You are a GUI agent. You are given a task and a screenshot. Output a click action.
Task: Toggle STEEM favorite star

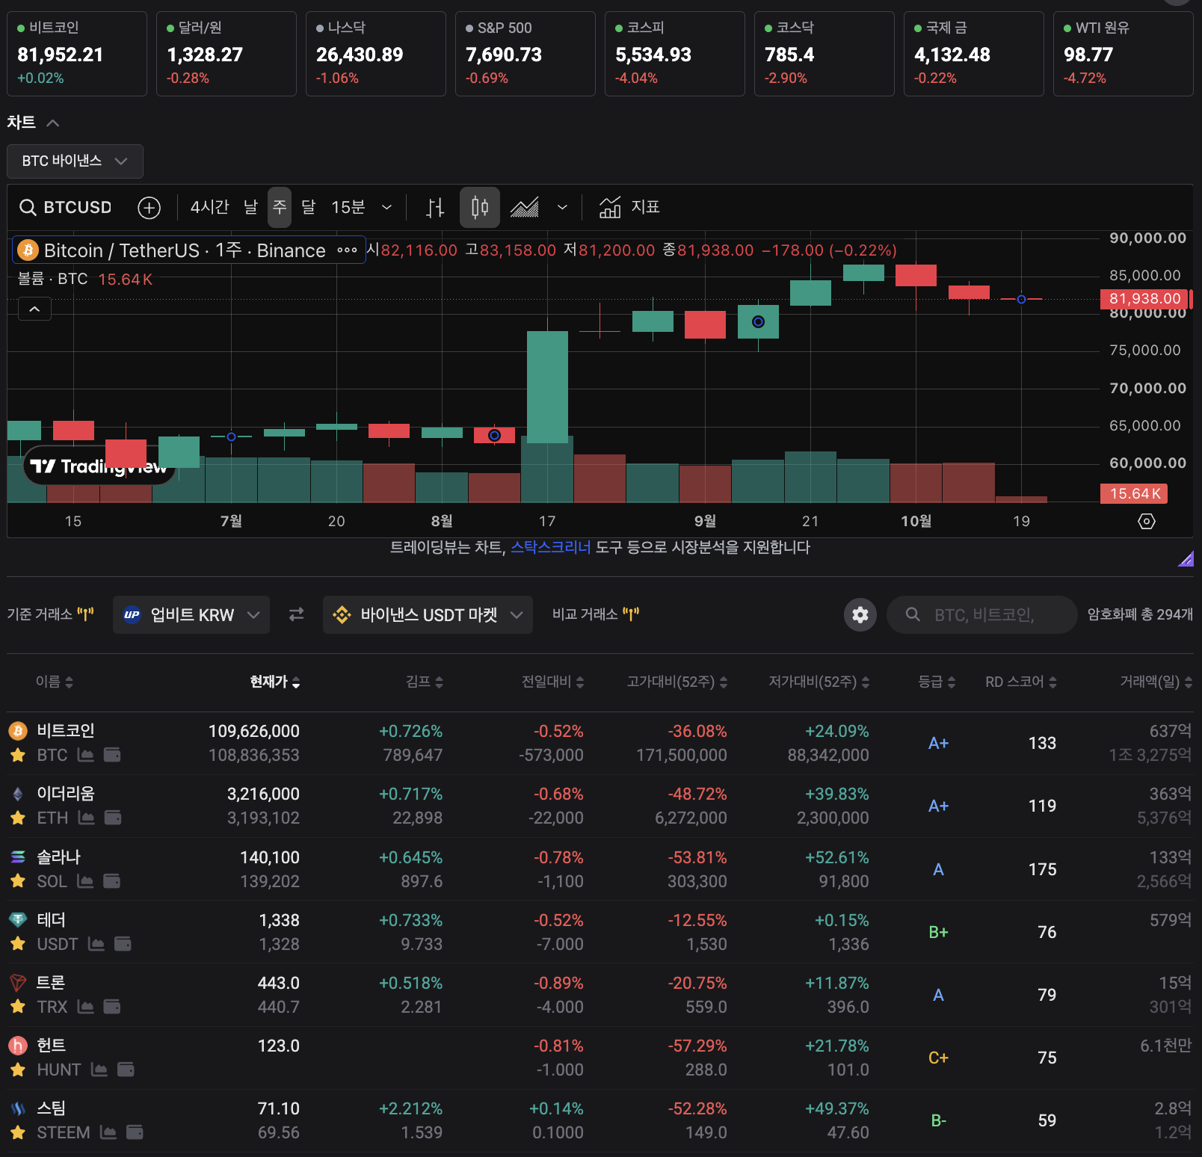point(18,1132)
